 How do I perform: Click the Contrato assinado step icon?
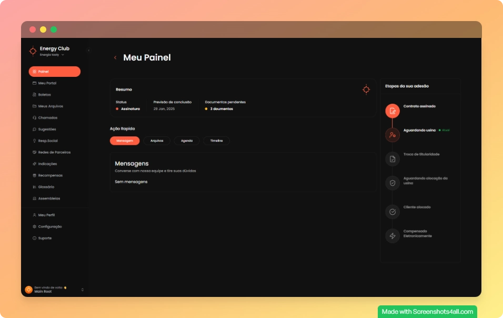(x=391, y=111)
